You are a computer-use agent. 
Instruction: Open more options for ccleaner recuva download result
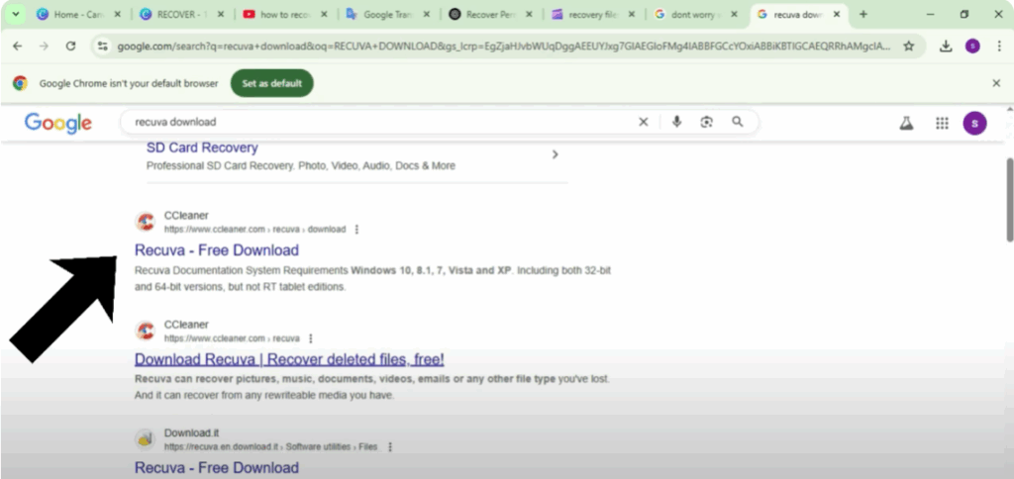coord(356,230)
